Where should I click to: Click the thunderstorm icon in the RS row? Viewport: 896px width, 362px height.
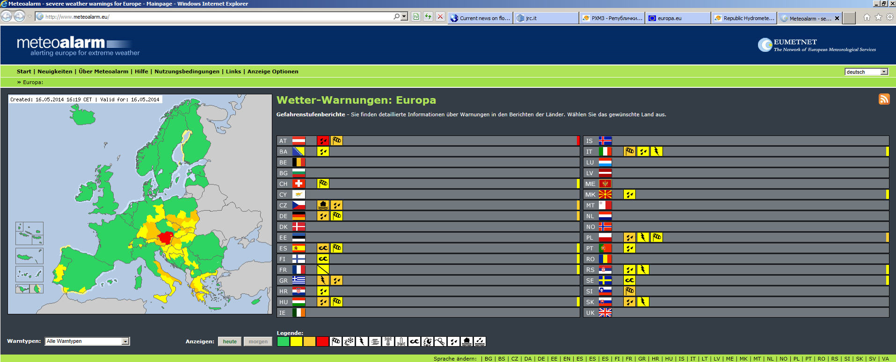pos(643,270)
